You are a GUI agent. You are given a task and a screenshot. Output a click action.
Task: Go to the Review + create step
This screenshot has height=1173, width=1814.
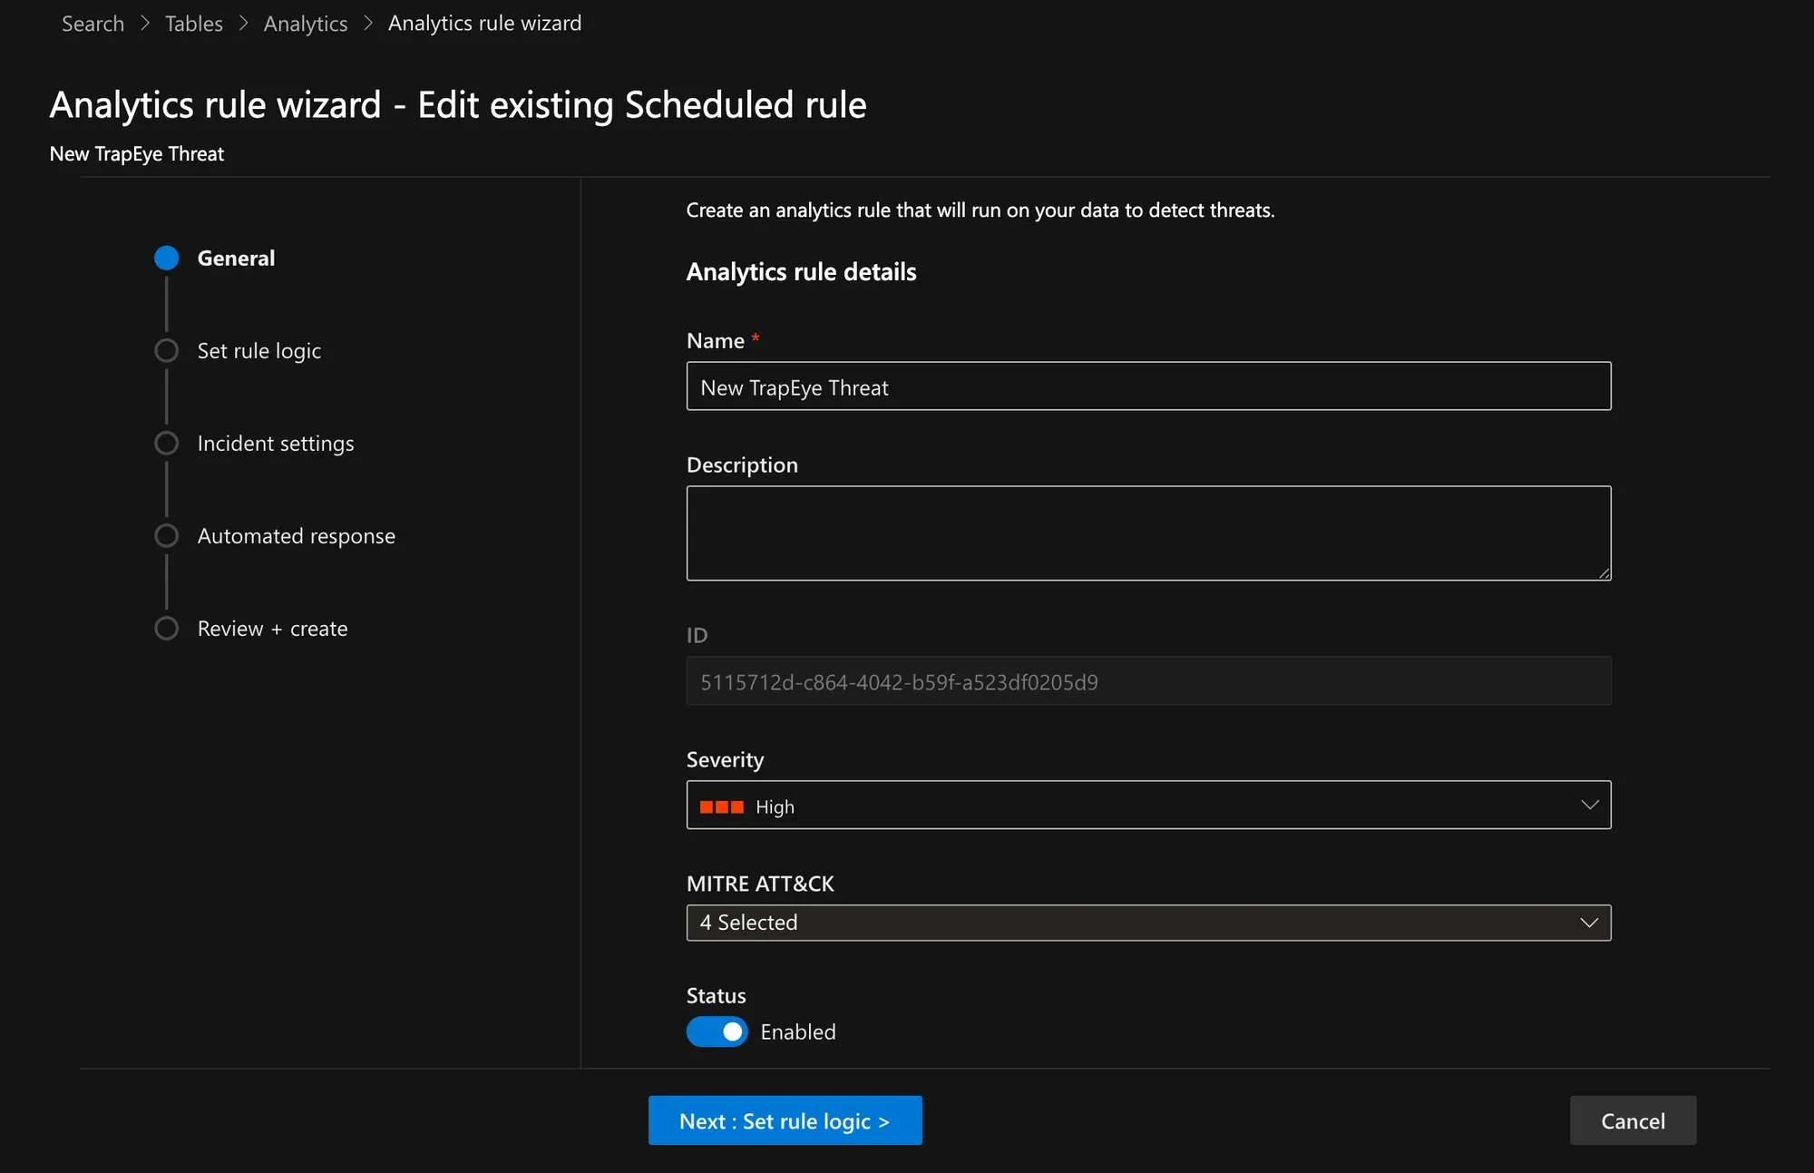(x=273, y=629)
